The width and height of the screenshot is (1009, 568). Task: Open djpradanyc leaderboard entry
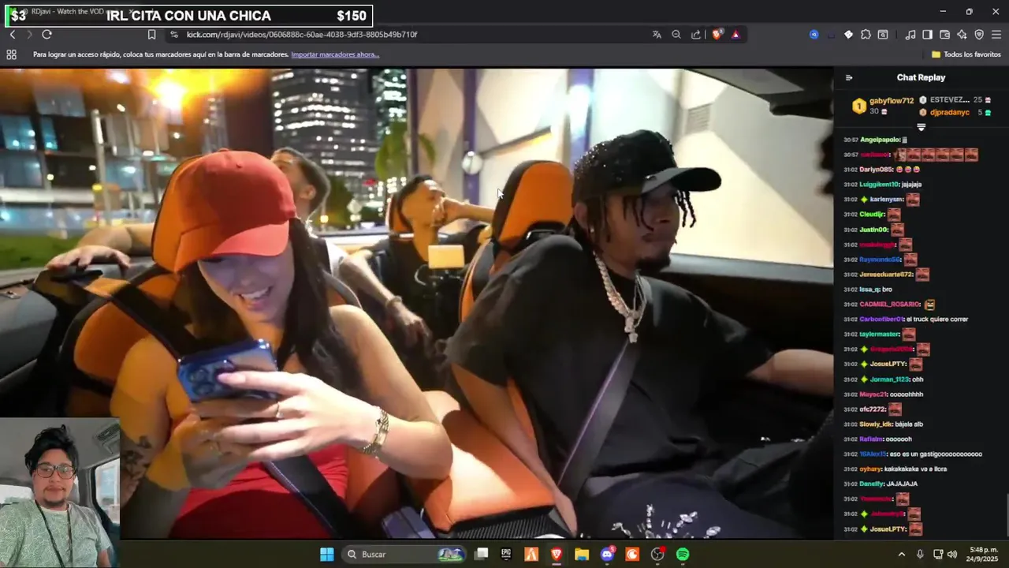[x=949, y=113]
